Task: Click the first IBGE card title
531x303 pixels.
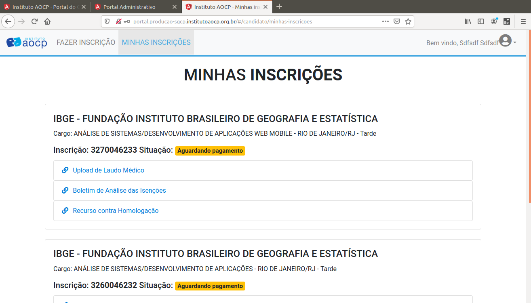Action: [x=215, y=119]
